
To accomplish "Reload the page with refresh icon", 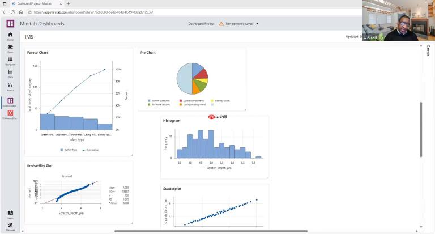I will [x=12, y=12].
